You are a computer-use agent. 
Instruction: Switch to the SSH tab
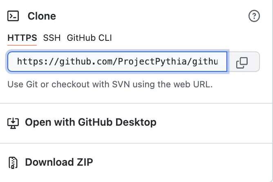point(52,38)
